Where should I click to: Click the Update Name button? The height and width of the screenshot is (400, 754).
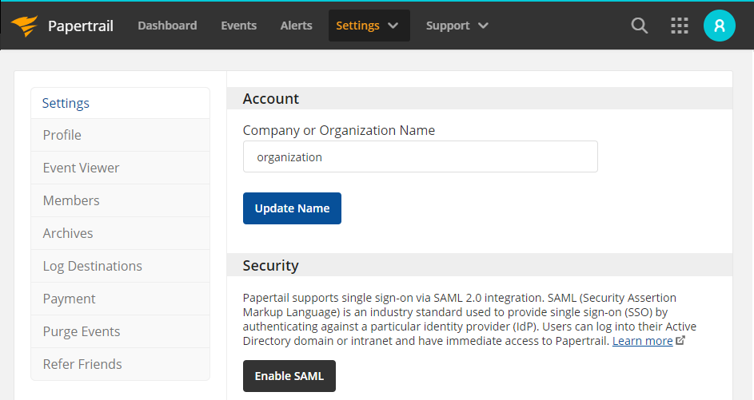[x=292, y=208]
